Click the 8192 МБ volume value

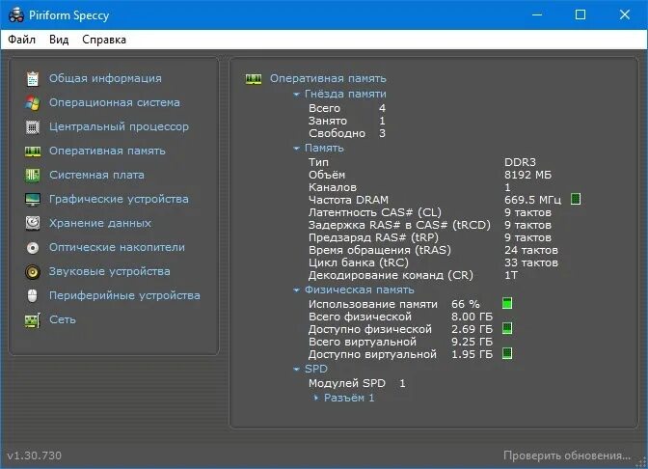coord(527,175)
